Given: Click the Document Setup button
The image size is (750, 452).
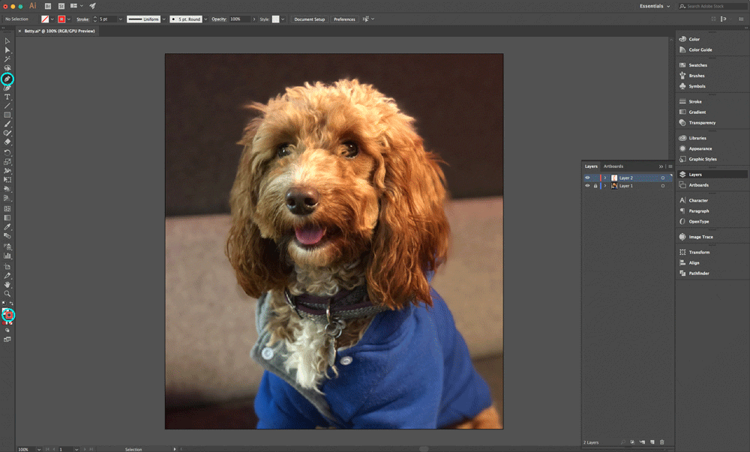Looking at the screenshot, I should click(309, 19).
